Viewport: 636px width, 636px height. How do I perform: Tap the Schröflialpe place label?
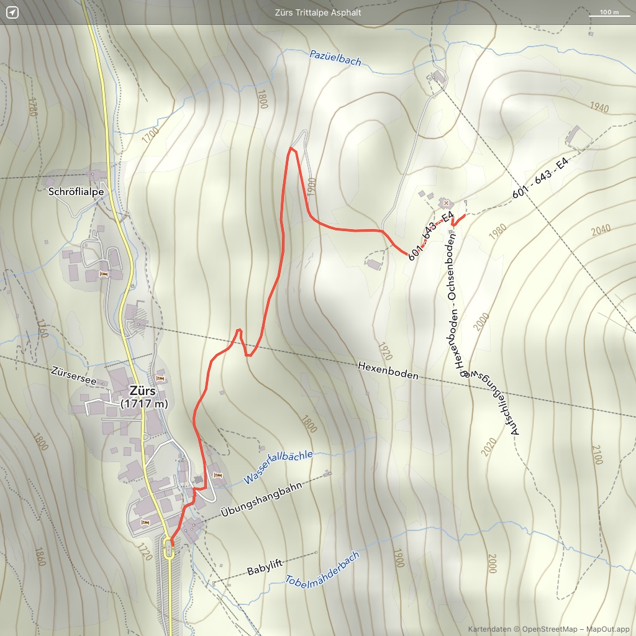click(x=76, y=192)
